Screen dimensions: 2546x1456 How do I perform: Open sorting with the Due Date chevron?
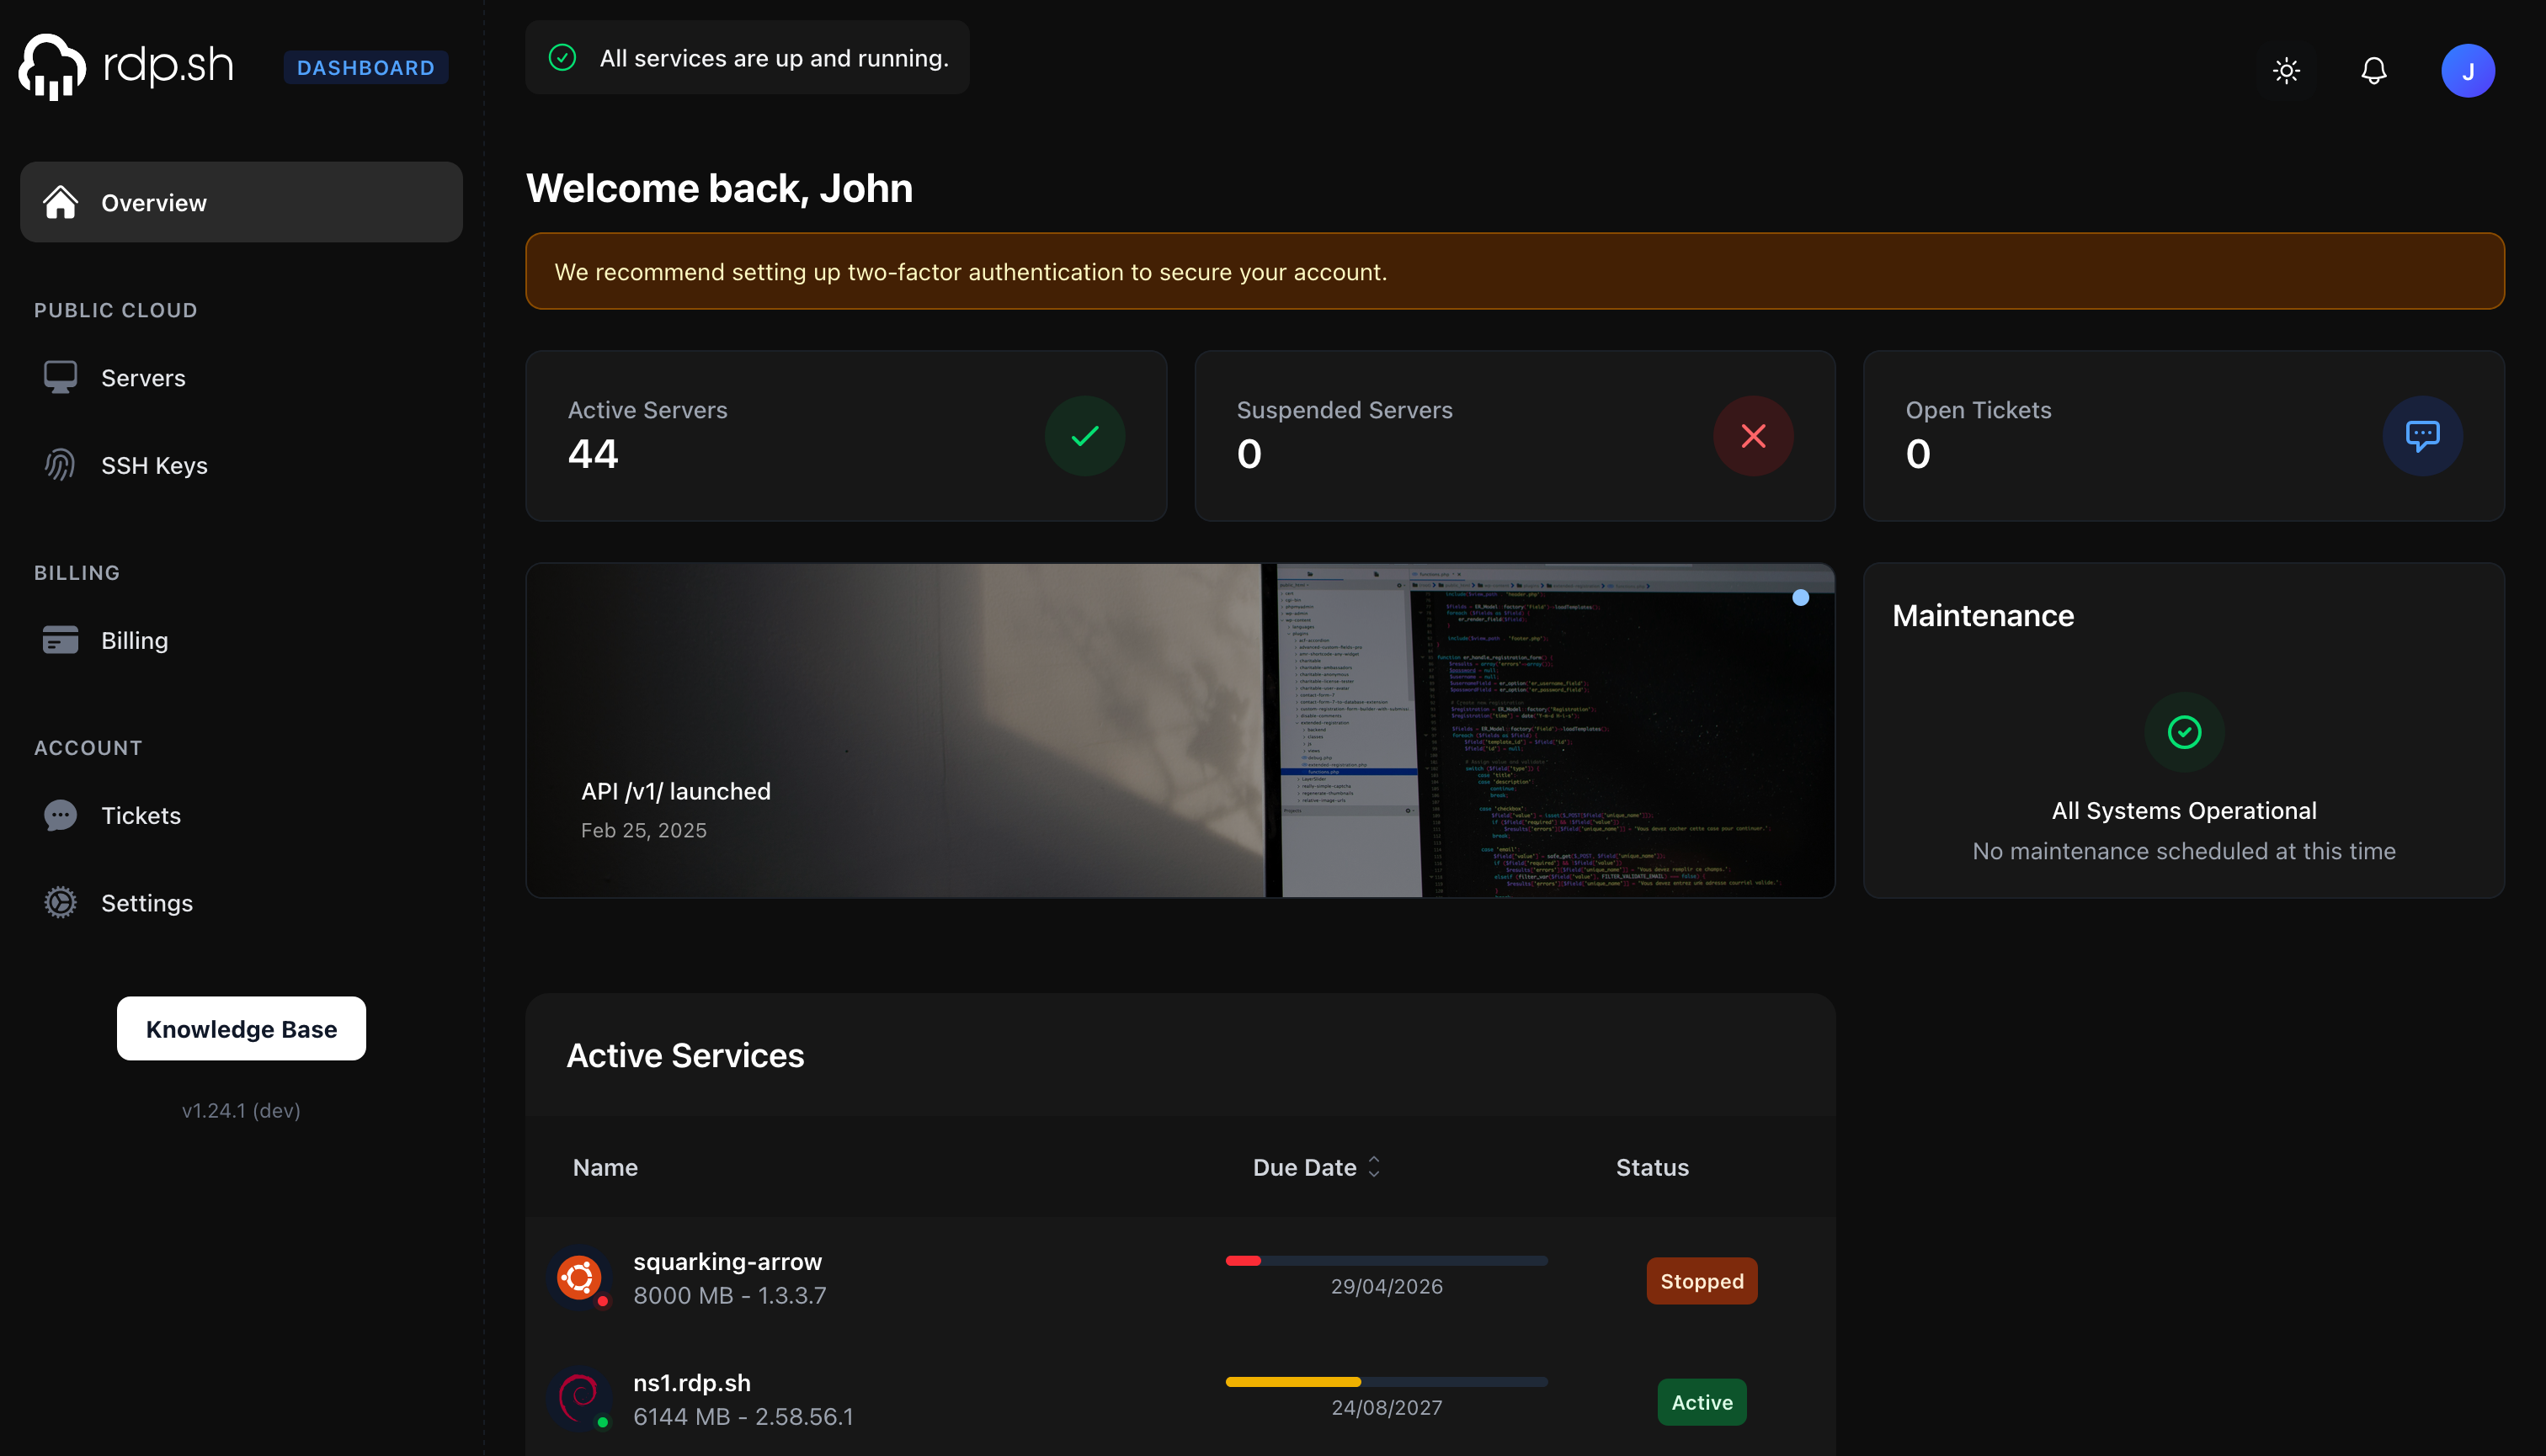[x=1373, y=1167]
